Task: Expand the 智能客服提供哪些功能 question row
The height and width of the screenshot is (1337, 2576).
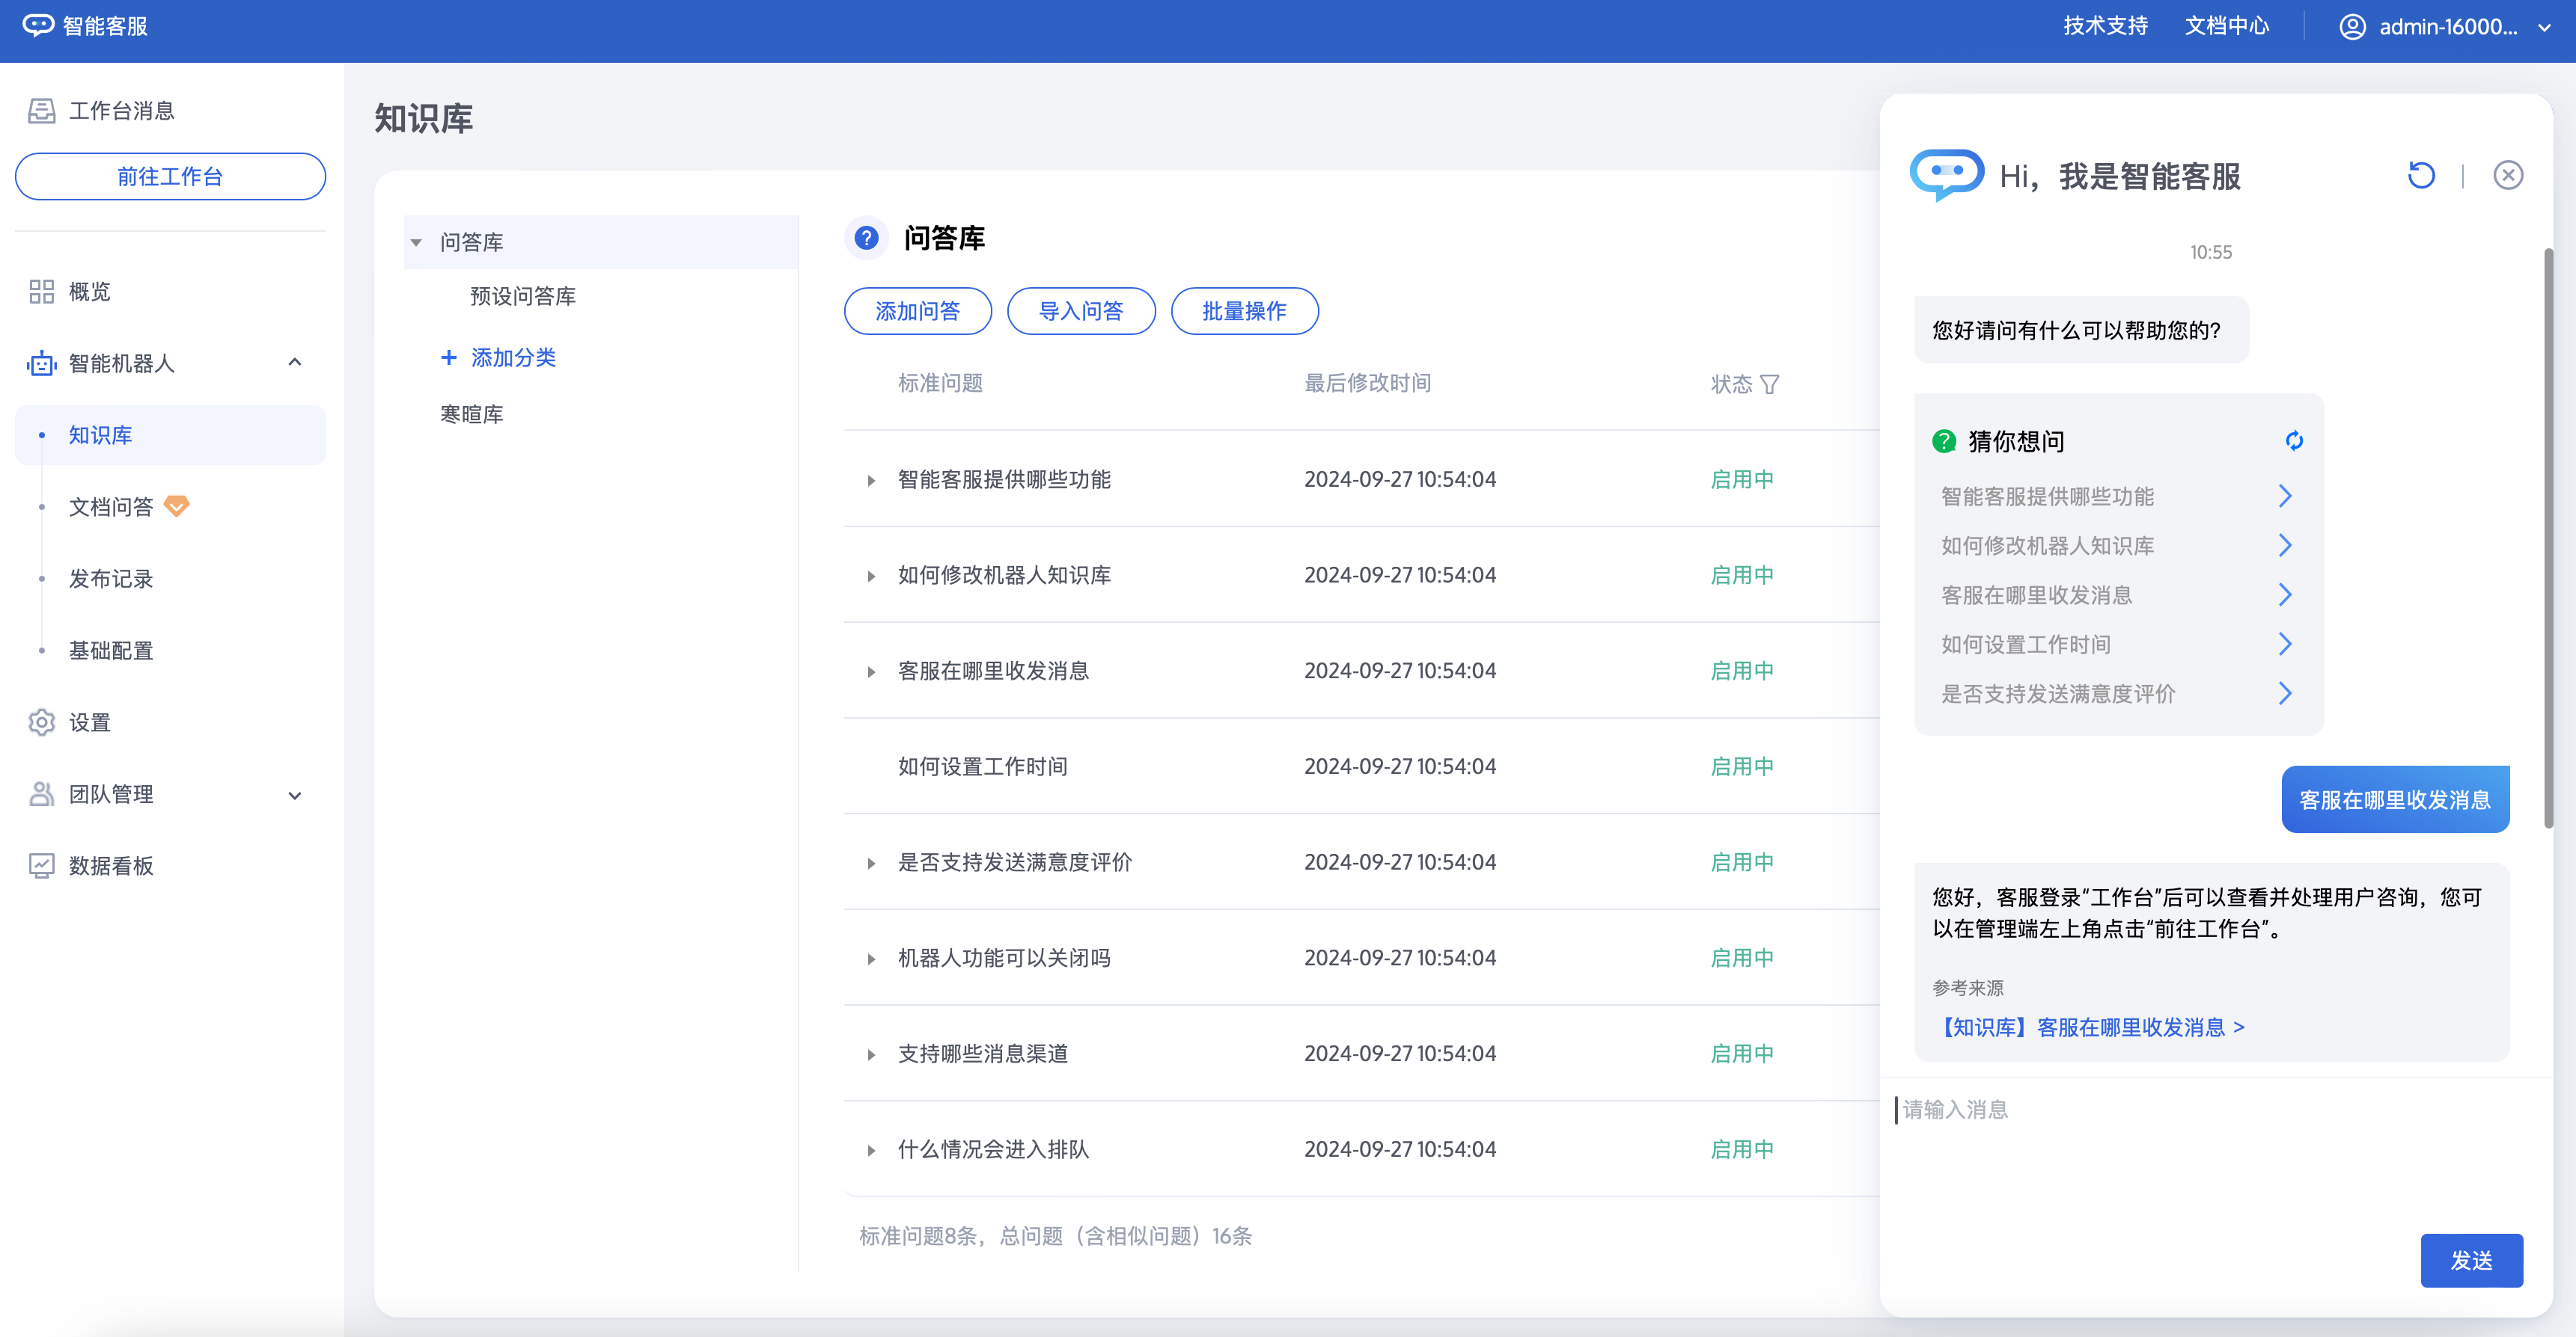Action: click(871, 479)
